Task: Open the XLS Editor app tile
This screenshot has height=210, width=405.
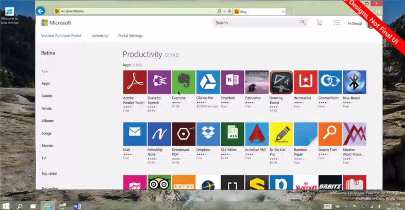Action: [233, 134]
